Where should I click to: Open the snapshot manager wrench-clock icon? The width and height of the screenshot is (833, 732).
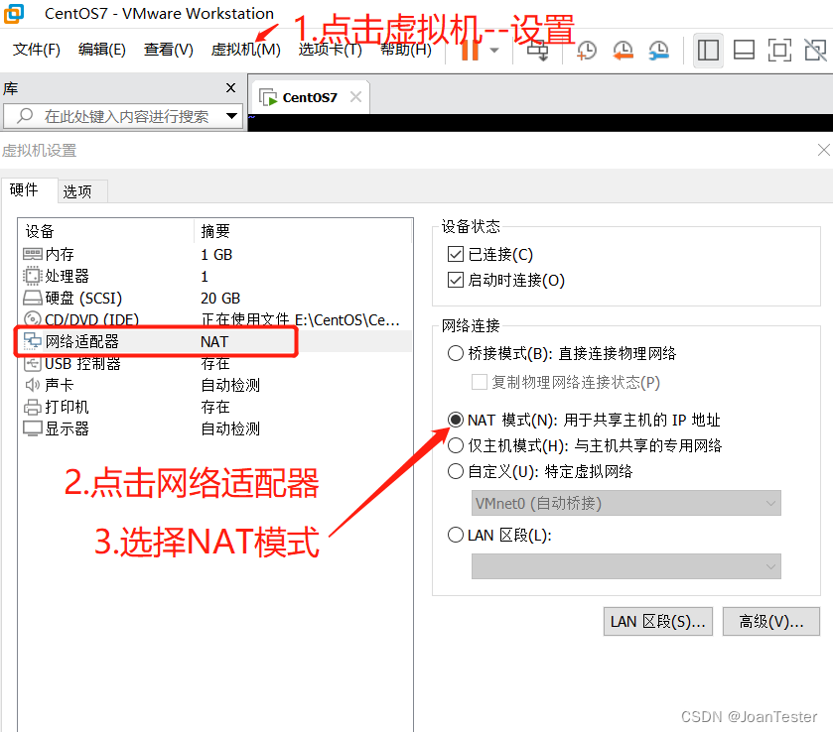[x=658, y=50]
